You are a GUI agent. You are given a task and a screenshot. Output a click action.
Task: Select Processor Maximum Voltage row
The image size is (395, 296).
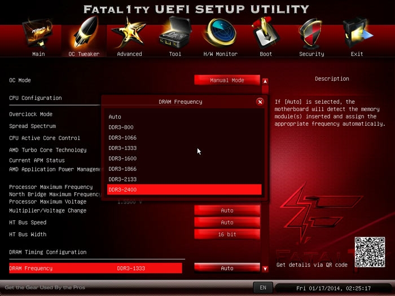coord(48,202)
